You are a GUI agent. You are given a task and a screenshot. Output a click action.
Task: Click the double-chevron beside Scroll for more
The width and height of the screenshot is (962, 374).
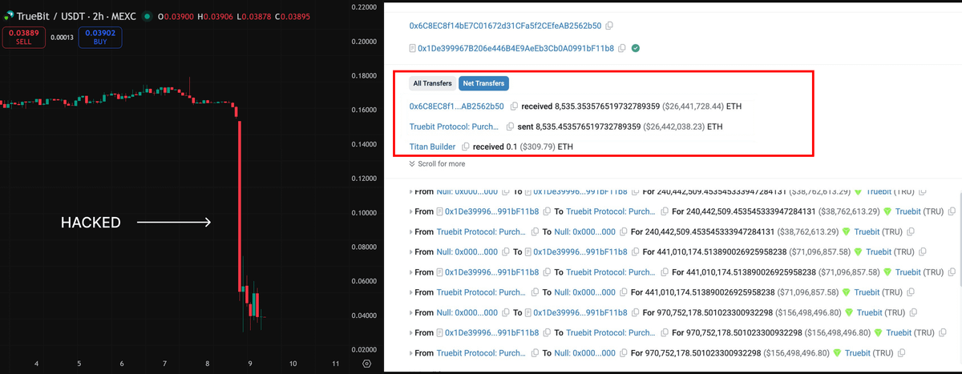click(x=412, y=163)
